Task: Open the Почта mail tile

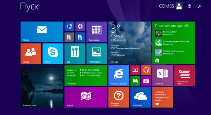Action: [42, 32]
